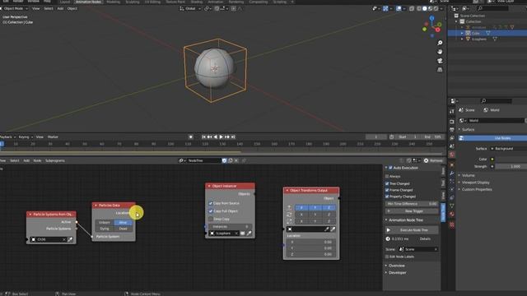This screenshot has width=527, height=296.
Task: Open Object Data green triangle properties tab
Action: 452,206
